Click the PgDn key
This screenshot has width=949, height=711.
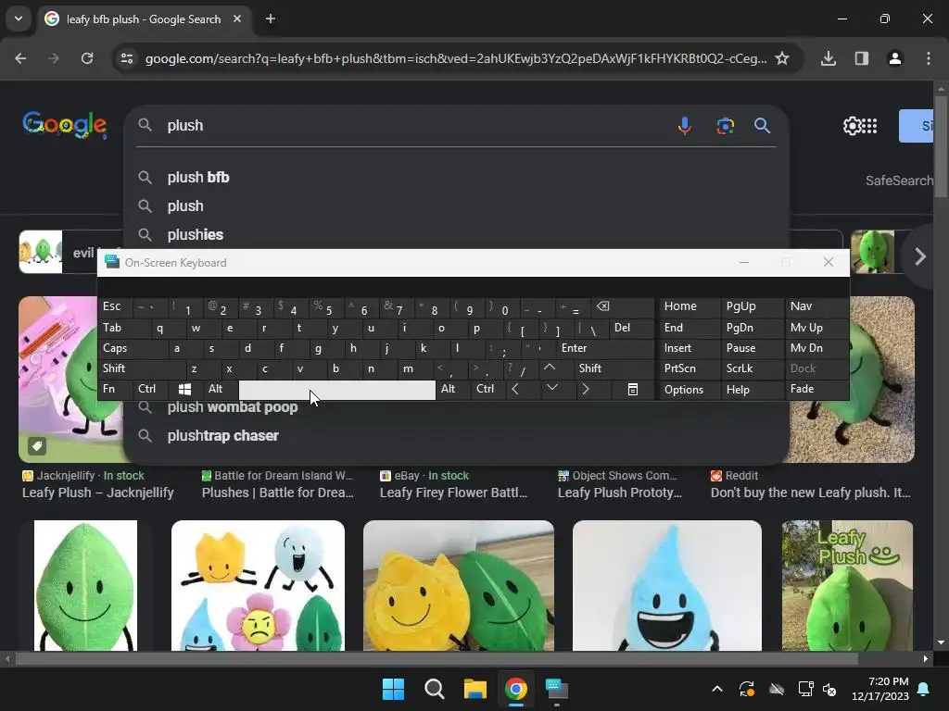[751, 328]
